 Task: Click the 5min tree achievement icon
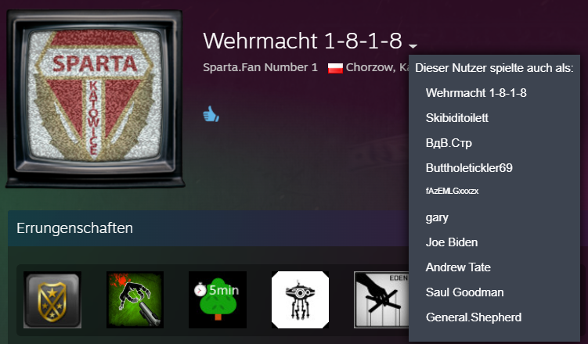[x=218, y=300]
